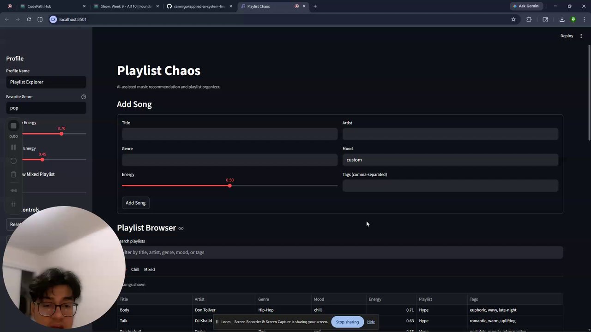The height and width of the screenshot is (332, 591).
Task: Switch to the Show: Week 9 AI110 tab
Action: (125, 6)
